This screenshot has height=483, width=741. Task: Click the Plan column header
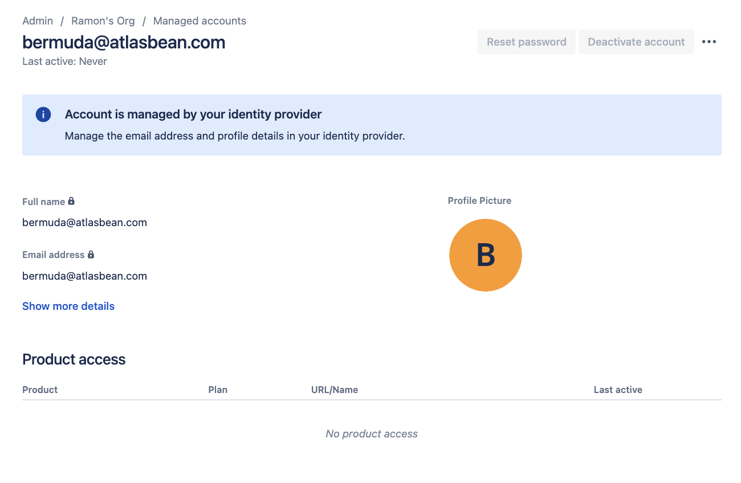218,390
